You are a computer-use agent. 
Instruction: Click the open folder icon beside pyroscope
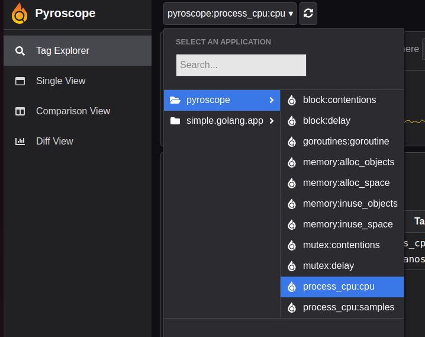(x=175, y=100)
